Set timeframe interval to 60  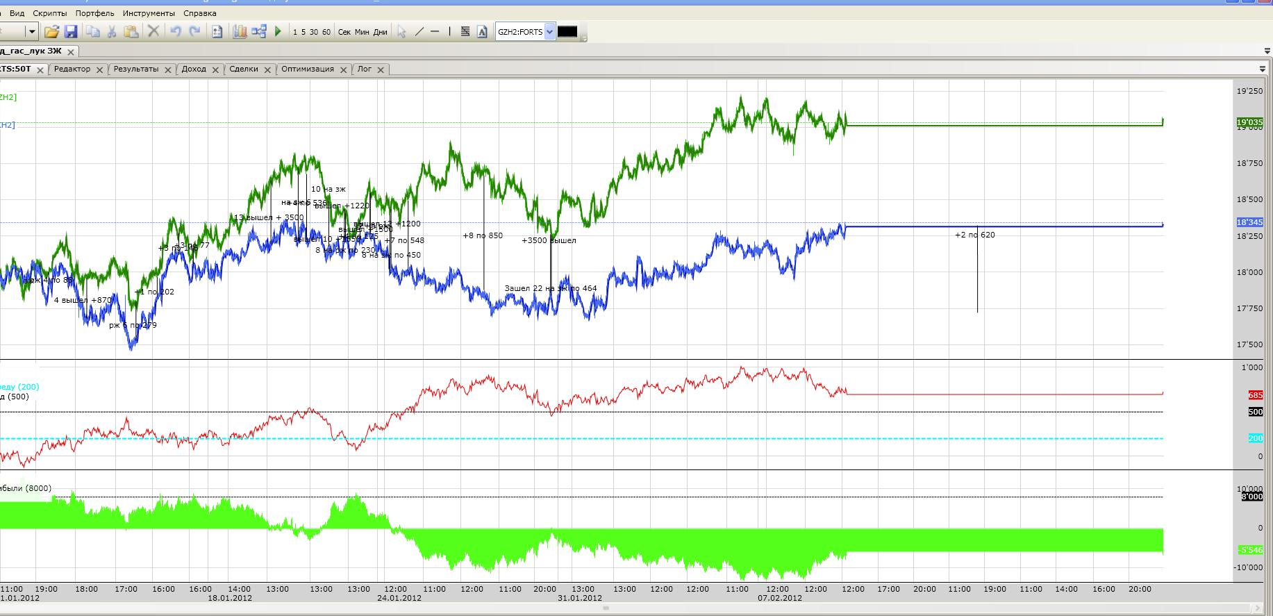click(326, 32)
